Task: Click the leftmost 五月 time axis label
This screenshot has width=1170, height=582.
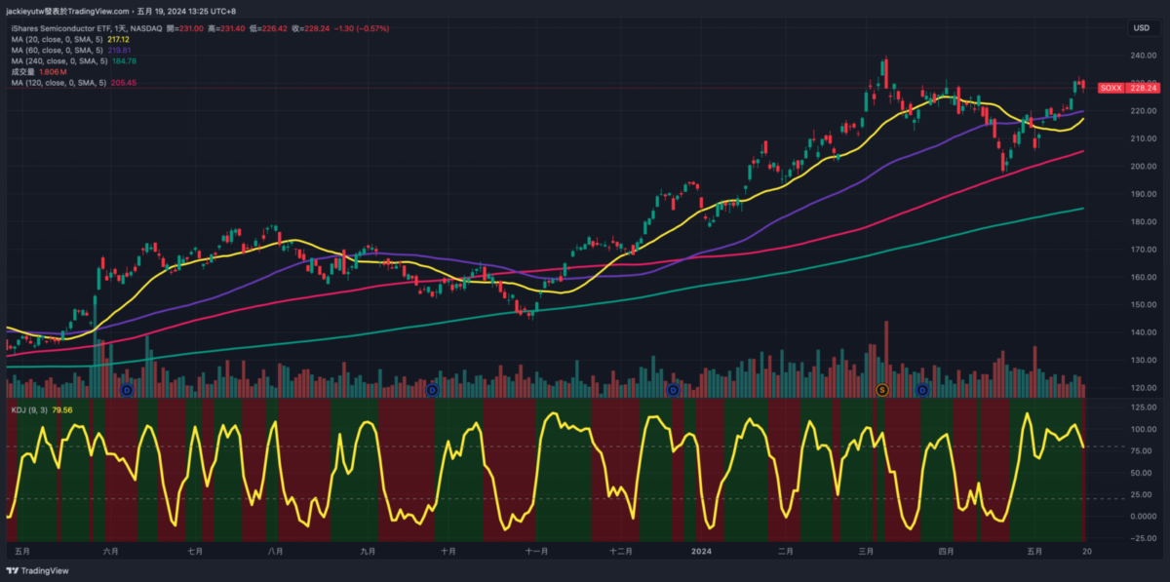Action: pos(23,551)
